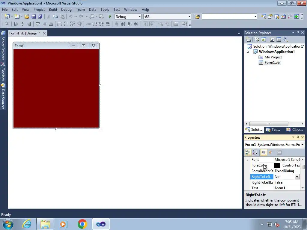Screen dimensions: 307x230
Task: Click the Cut scissors icon
Action: pyautogui.click(x=49, y=17)
